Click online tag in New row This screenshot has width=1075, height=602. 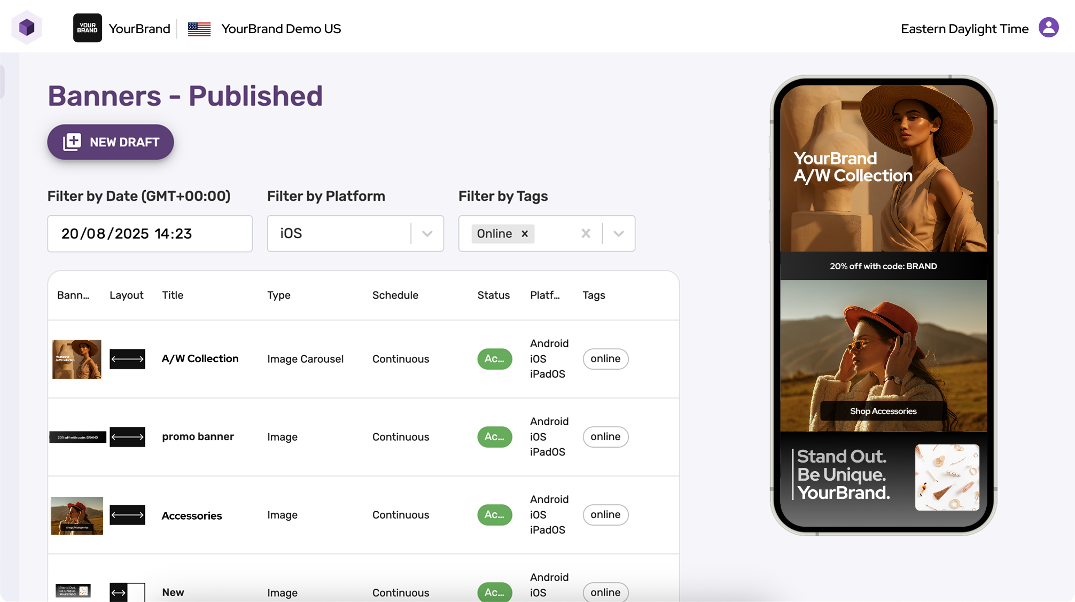[x=605, y=592]
